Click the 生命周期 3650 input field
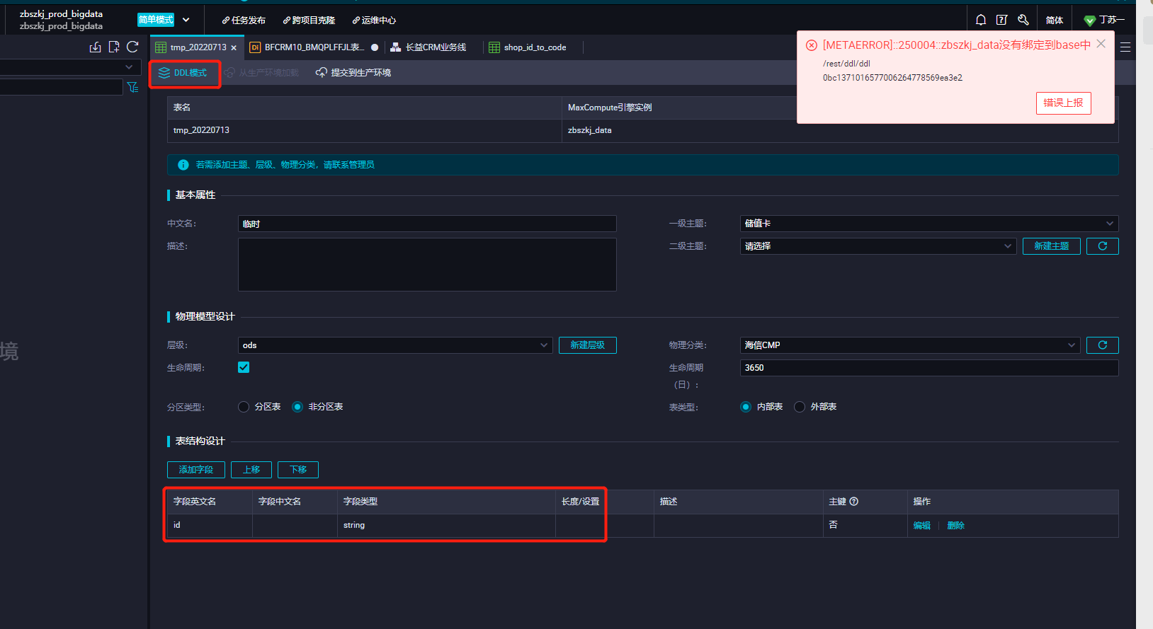 coord(929,368)
